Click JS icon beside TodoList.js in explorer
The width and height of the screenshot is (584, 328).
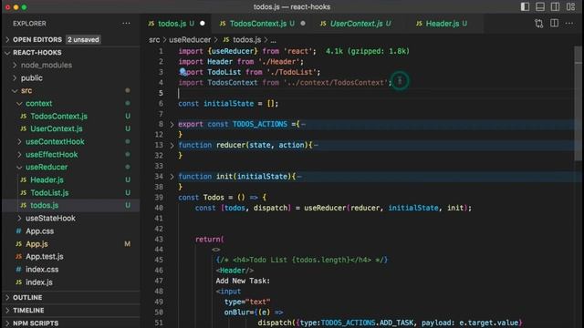(x=24, y=192)
